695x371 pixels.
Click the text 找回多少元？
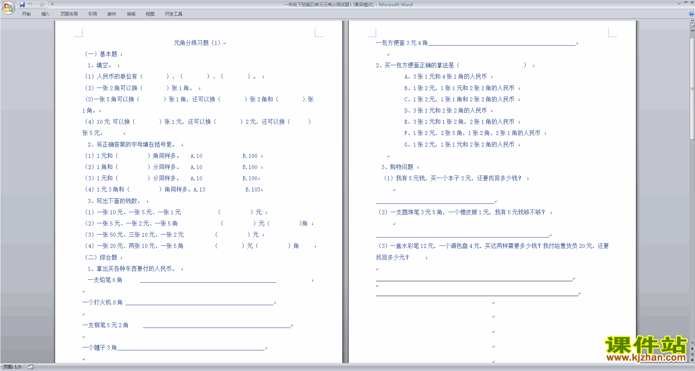point(392,257)
